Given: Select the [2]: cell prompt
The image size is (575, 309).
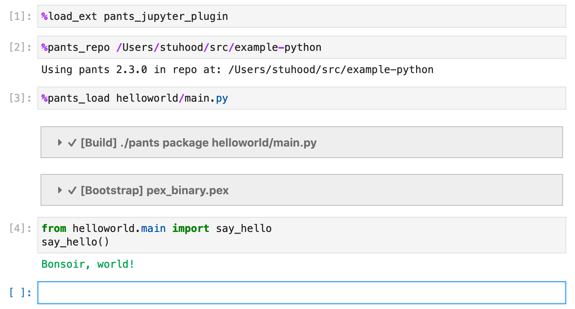Looking at the screenshot, I should click(x=20, y=48).
